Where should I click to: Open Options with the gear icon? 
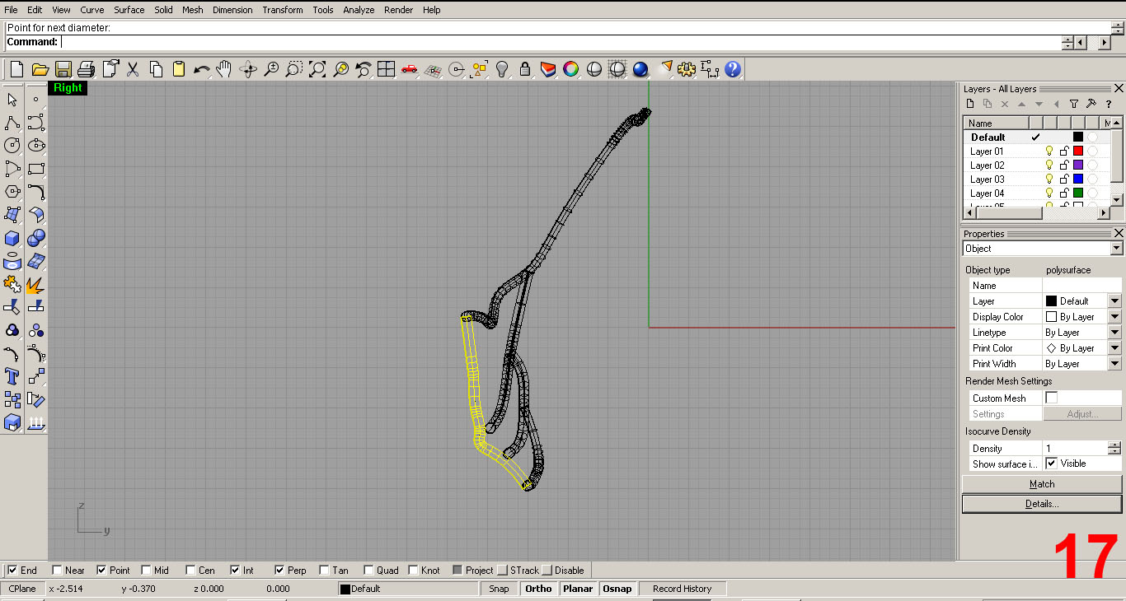pyautogui.click(x=686, y=70)
